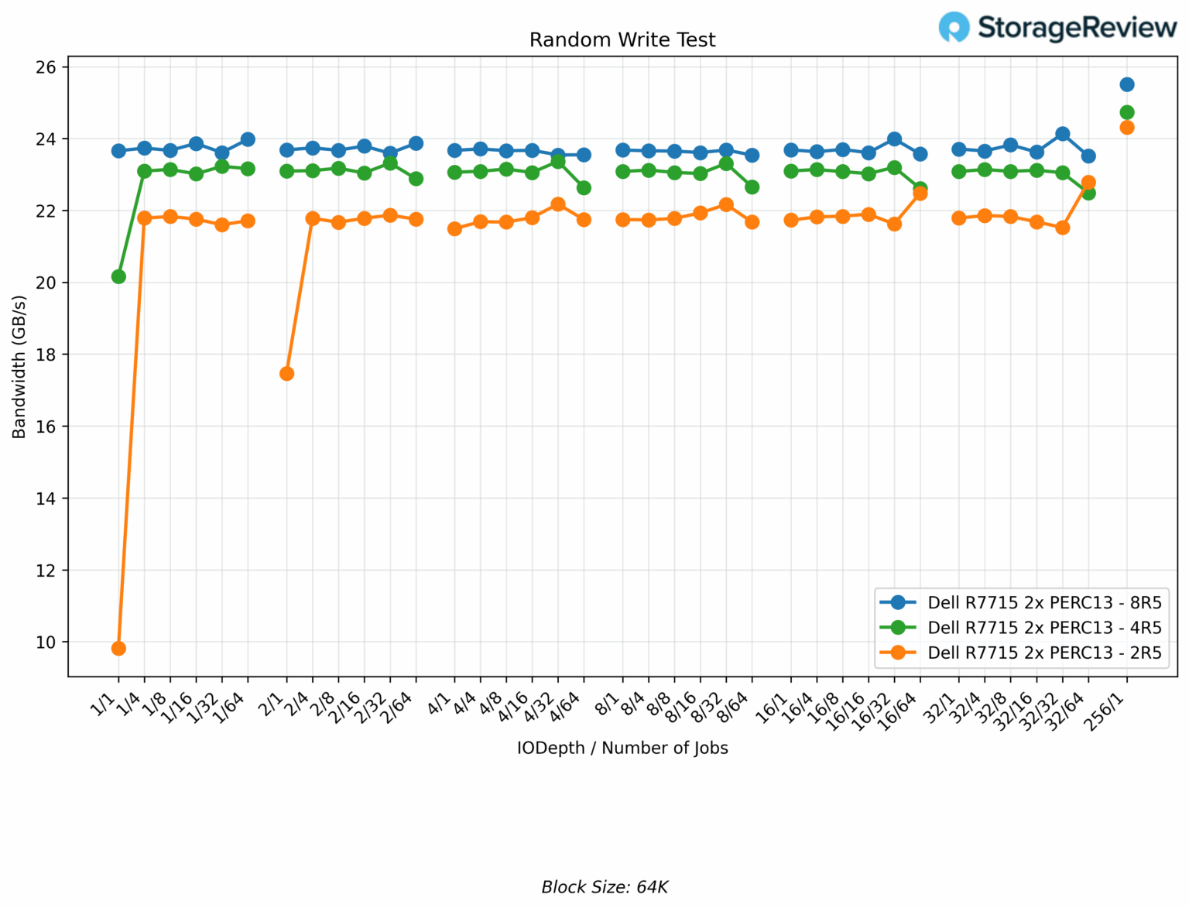Click the green 4R5 legend marker
Viewport: 1189px width, 908px height.
click(x=898, y=627)
